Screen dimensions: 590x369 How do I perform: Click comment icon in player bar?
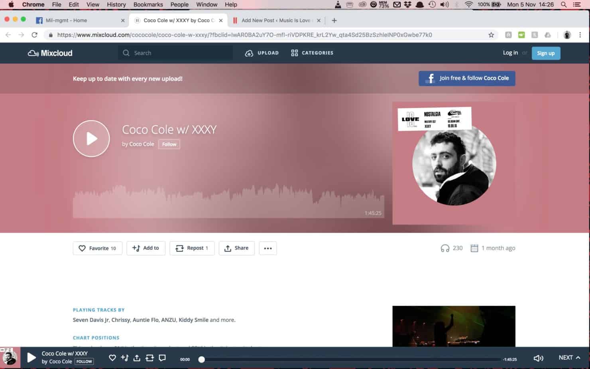coord(162,358)
